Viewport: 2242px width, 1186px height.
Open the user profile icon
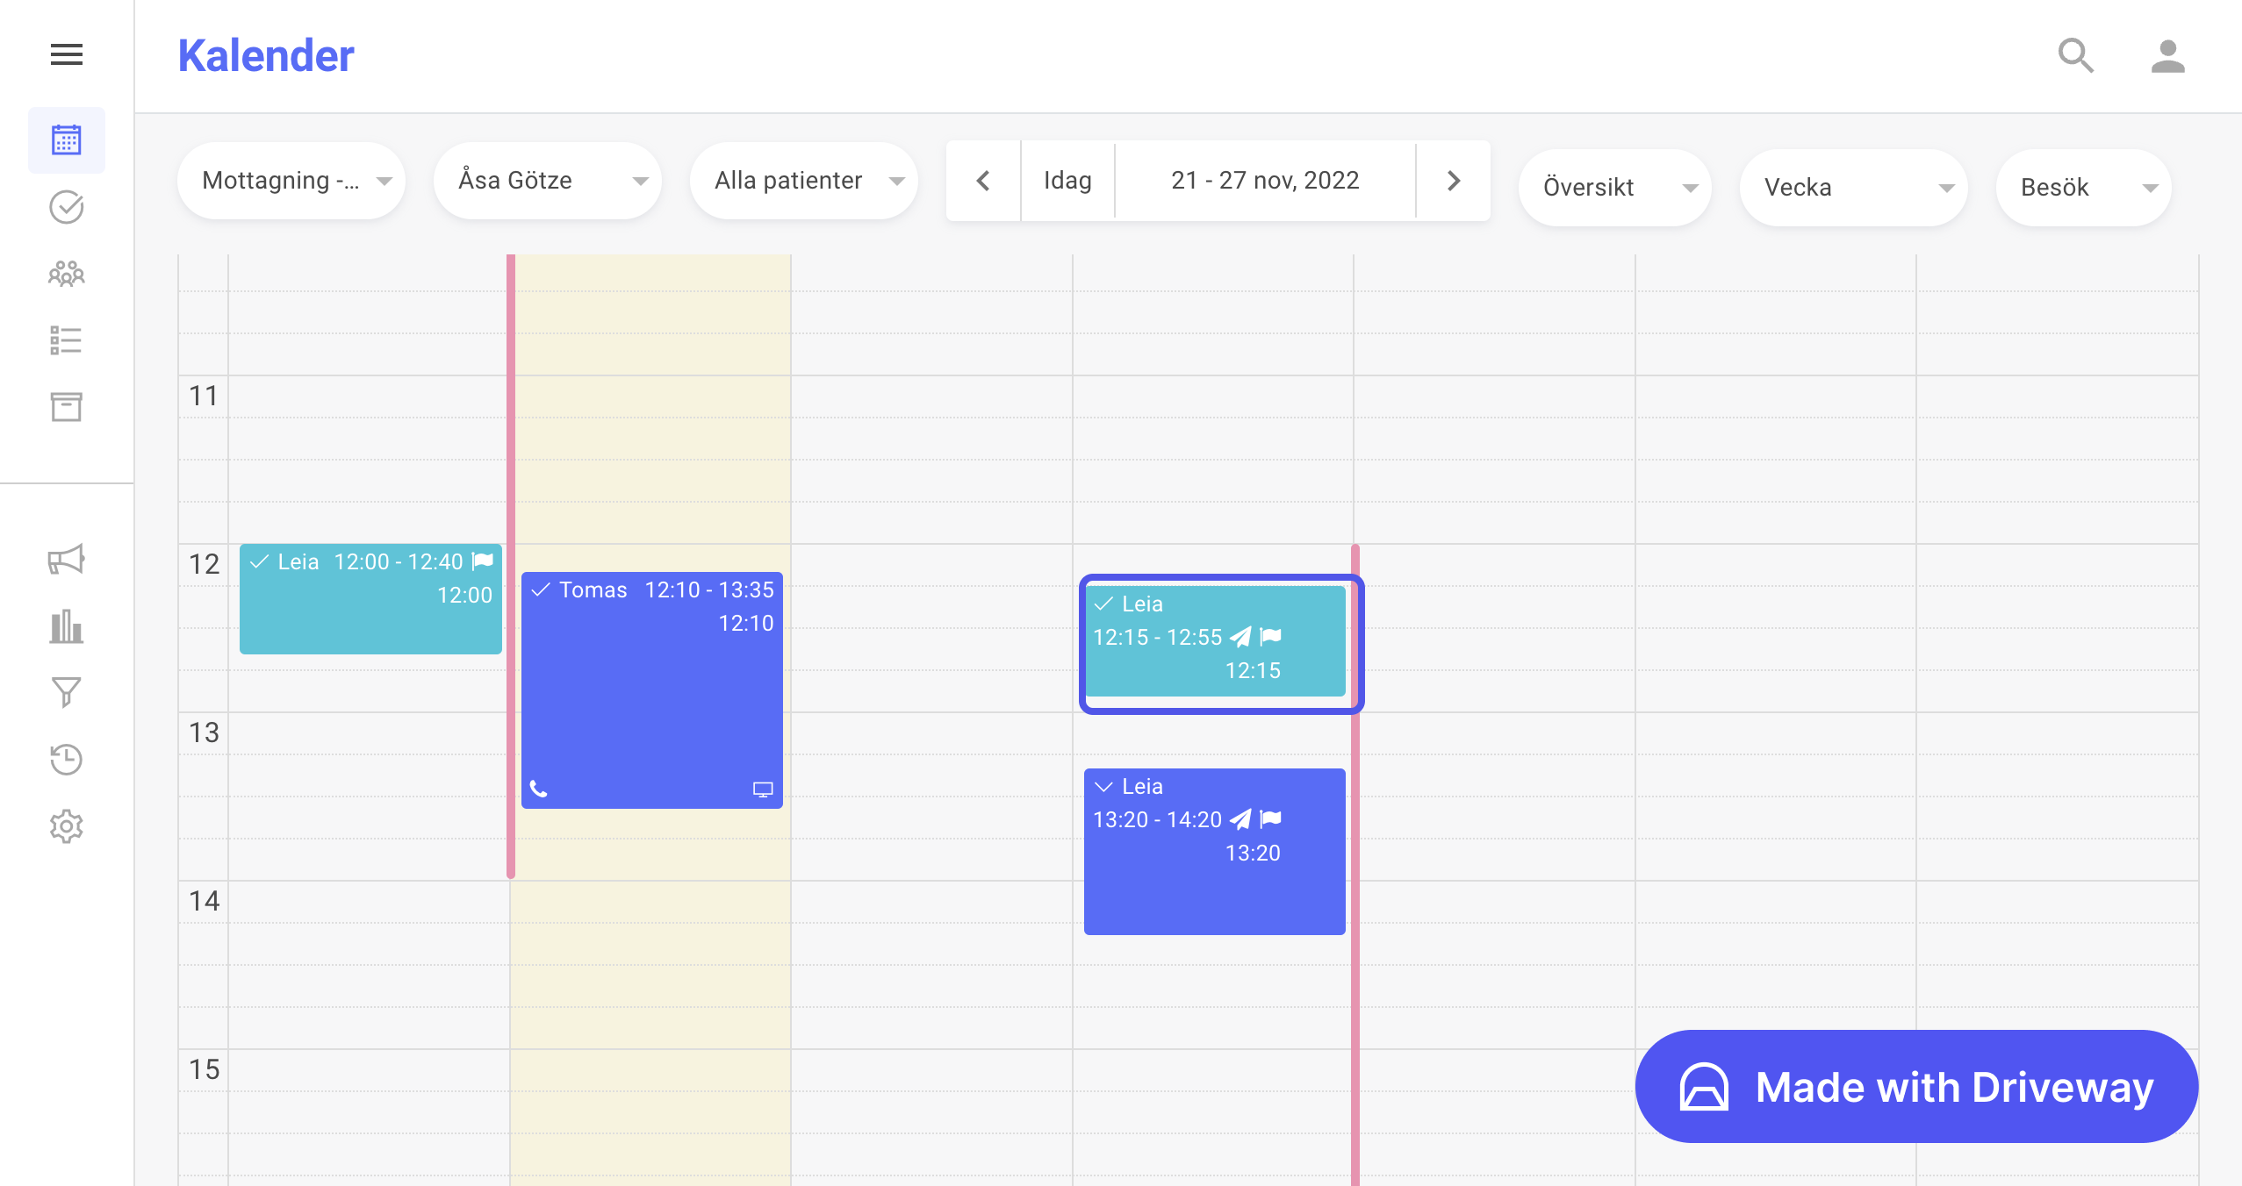2167,56
